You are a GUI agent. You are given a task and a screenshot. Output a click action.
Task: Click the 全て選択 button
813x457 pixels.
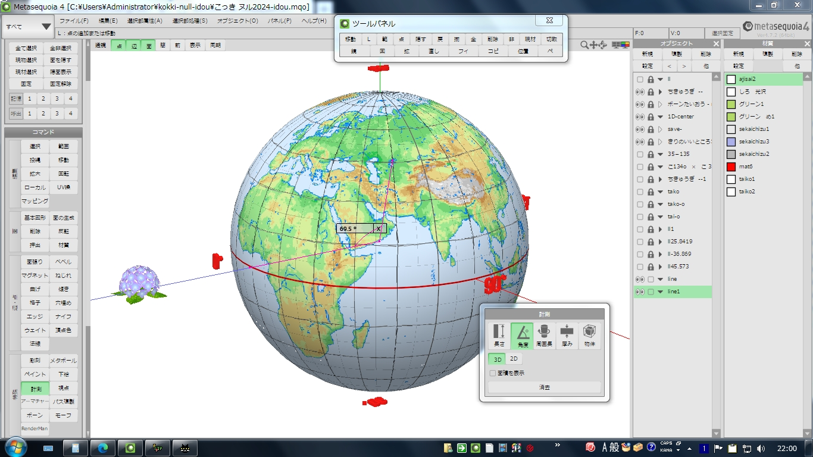pyautogui.click(x=26, y=48)
